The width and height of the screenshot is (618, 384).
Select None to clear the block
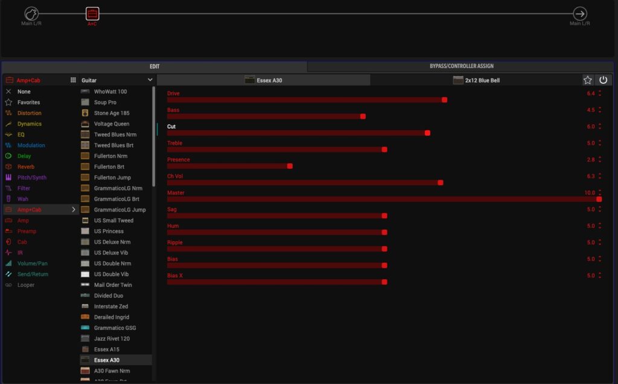[x=24, y=92]
